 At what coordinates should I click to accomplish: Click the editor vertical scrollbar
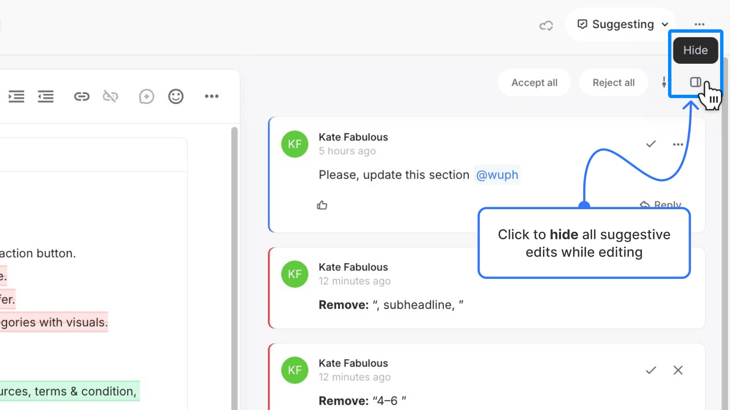coord(234,268)
